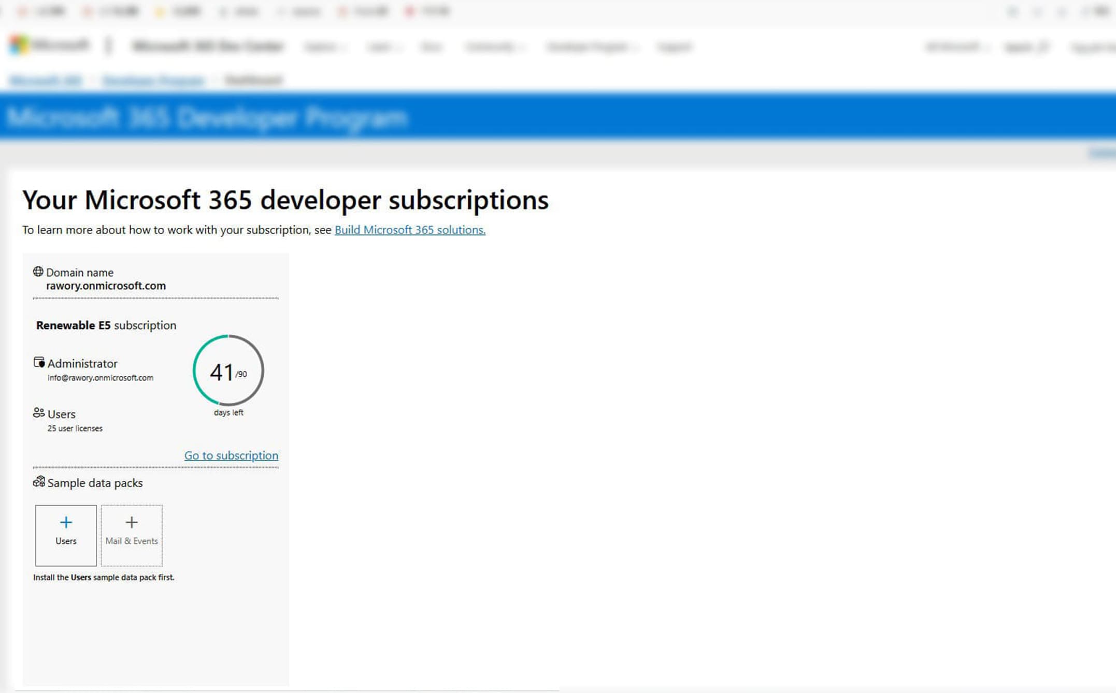Screen dimensions: 1116x693
Task: Click the Administrator label
Action: tap(82, 363)
